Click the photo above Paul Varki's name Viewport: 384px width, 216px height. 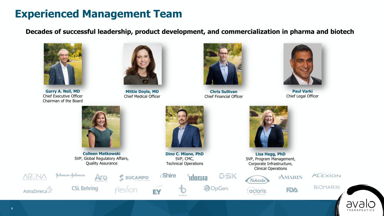point(302,64)
